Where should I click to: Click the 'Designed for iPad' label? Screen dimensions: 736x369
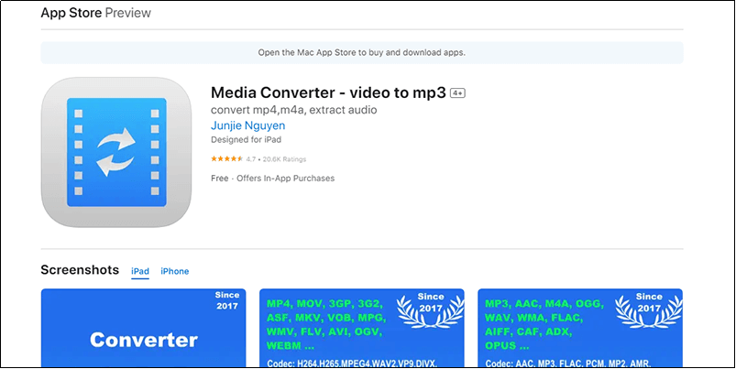click(x=246, y=140)
